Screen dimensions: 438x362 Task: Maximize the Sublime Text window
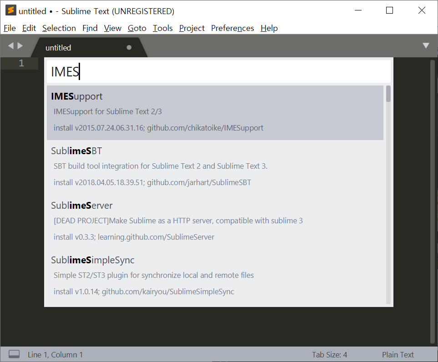[389, 10]
